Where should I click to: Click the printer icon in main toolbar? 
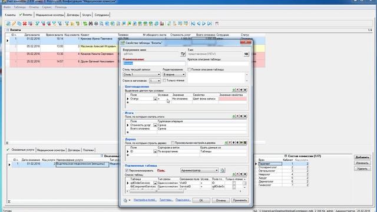[96, 24]
